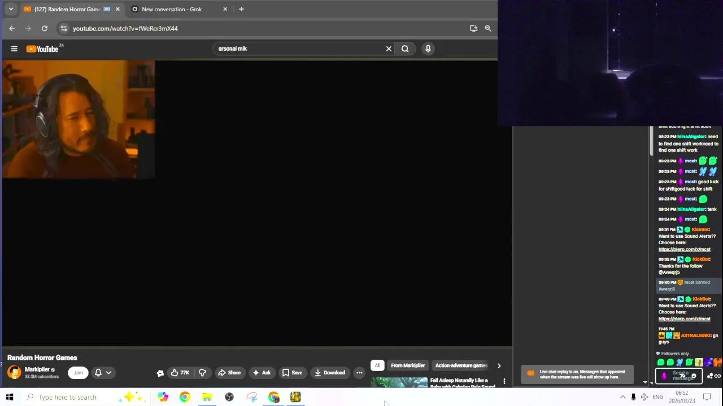Install app icon in the address bar
This screenshot has height=406, width=723.
click(473, 28)
